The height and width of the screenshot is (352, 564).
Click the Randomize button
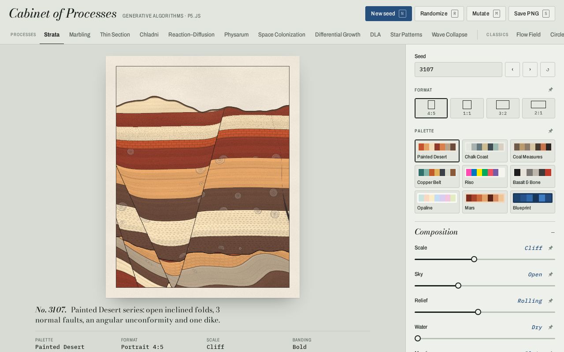(439, 14)
